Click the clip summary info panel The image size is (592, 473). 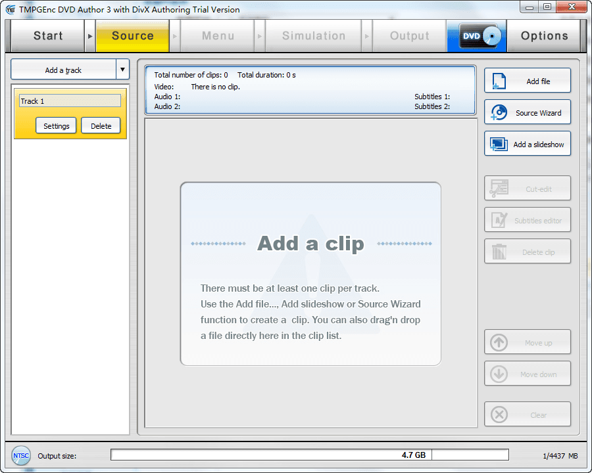310,90
